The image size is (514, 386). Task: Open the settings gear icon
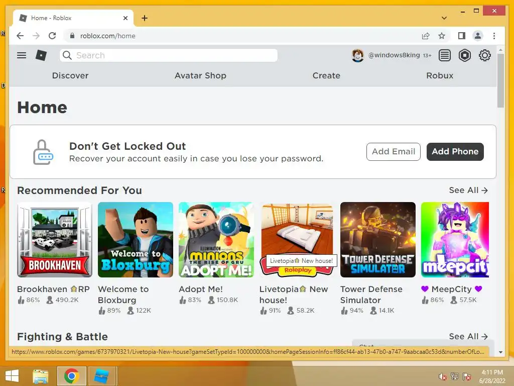[484, 55]
